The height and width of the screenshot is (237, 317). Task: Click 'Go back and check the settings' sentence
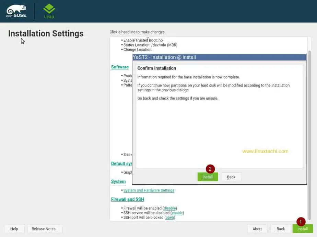pos(178,98)
